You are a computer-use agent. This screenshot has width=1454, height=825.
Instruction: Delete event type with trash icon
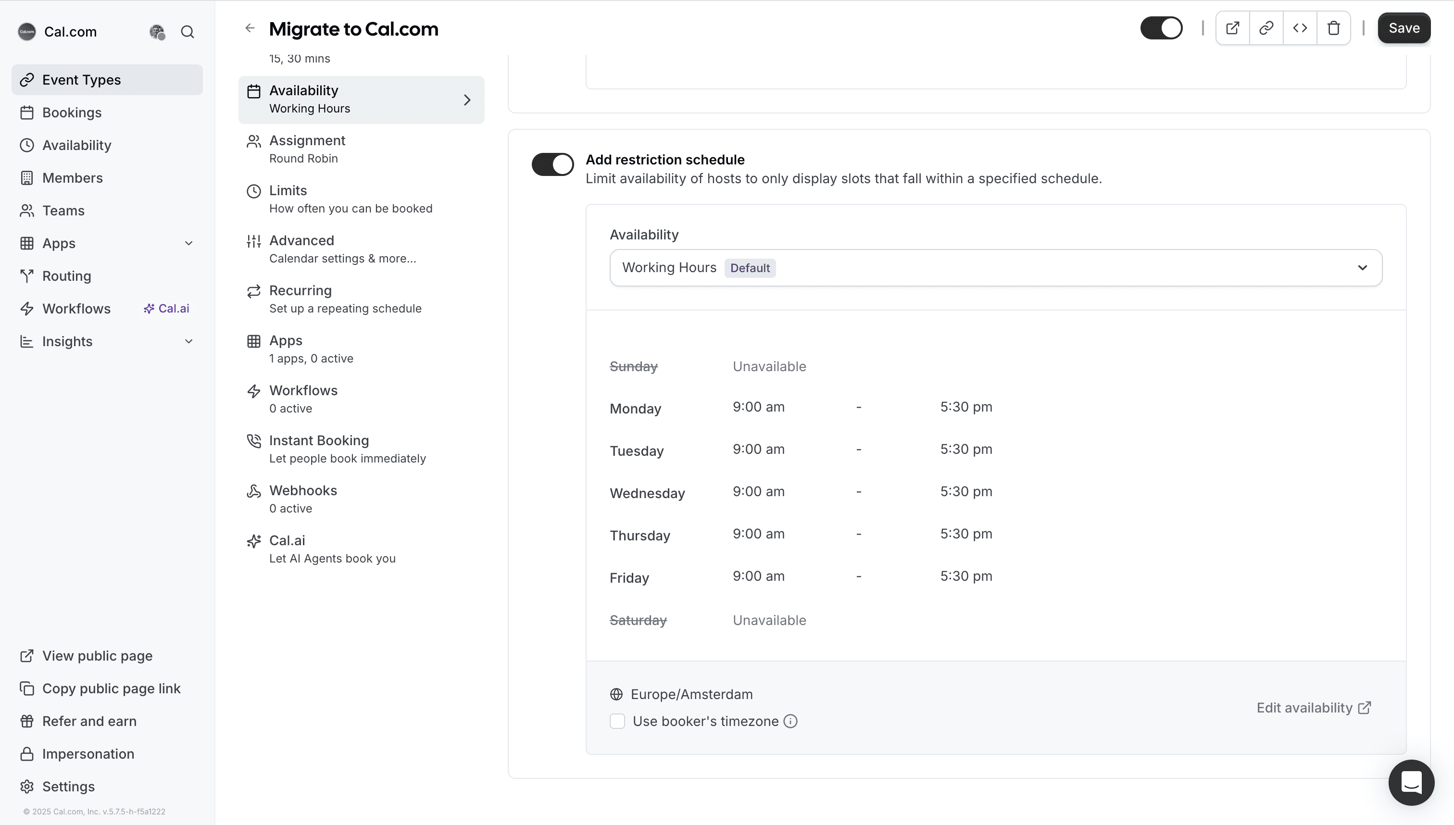(1334, 28)
